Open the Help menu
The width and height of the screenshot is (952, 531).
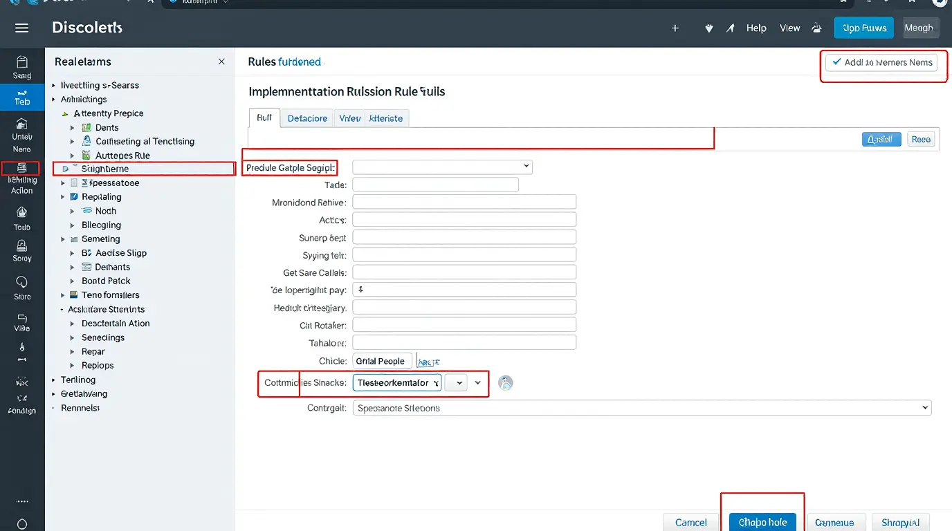tap(756, 28)
